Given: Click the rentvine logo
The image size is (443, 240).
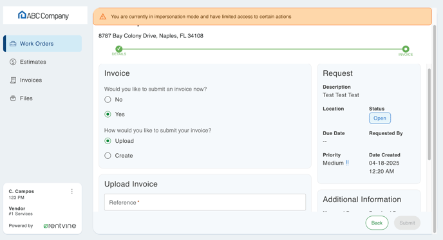Looking at the screenshot, I should click(60, 226).
